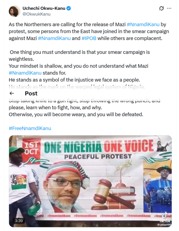Click the blue verified badge
This screenshot has height=231, width=179.
69,9
